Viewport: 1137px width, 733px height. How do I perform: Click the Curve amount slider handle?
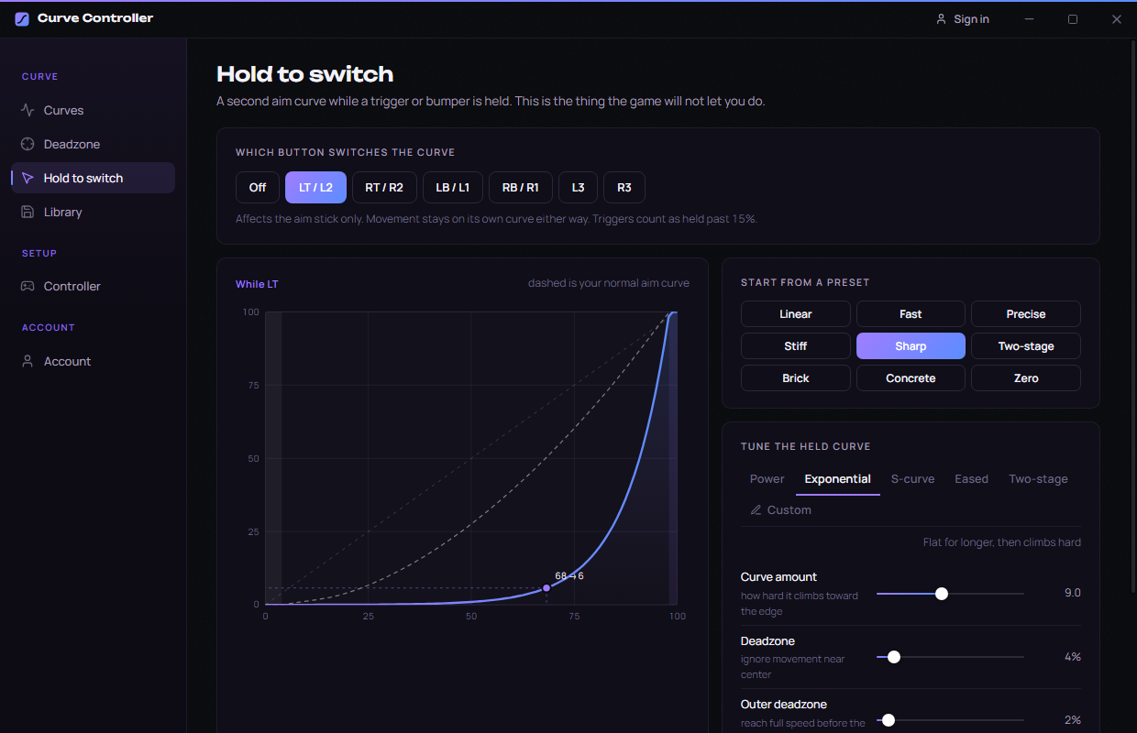pos(942,594)
